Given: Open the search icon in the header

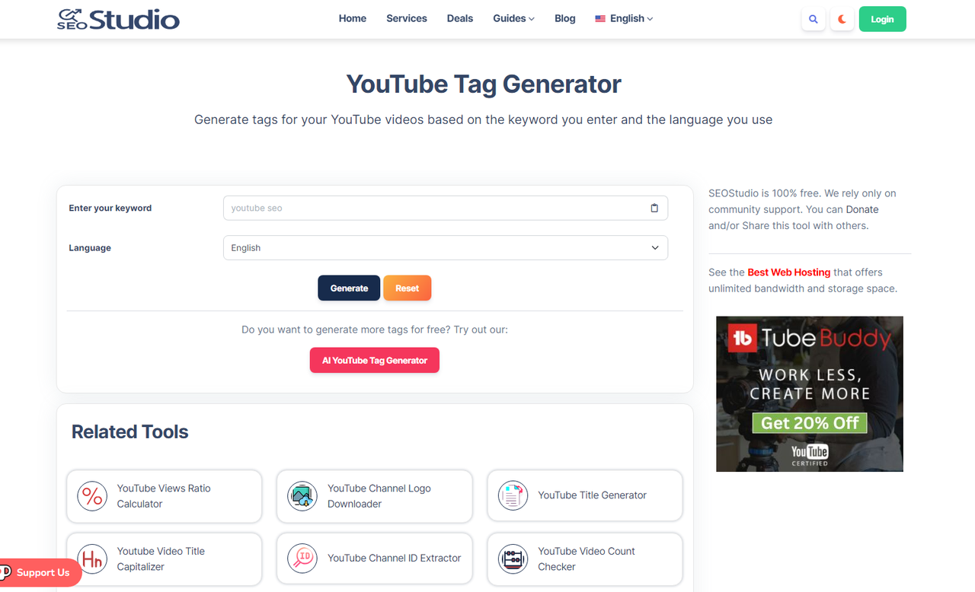Looking at the screenshot, I should click(813, 19).
